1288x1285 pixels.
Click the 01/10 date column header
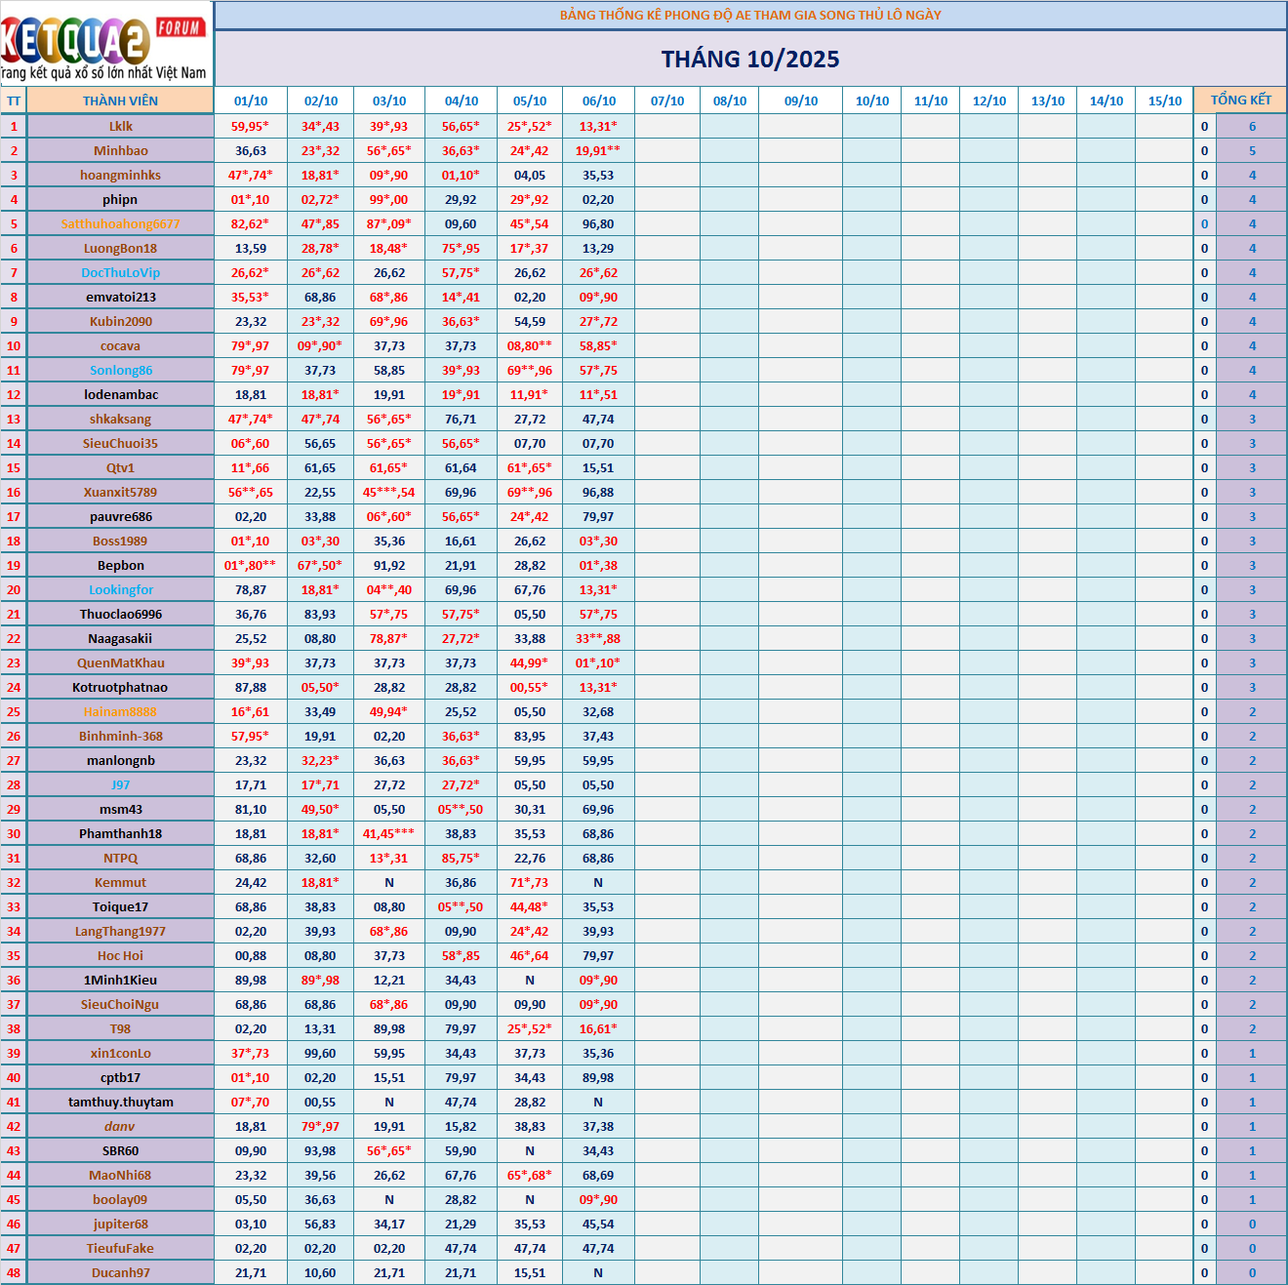[251, 100]
